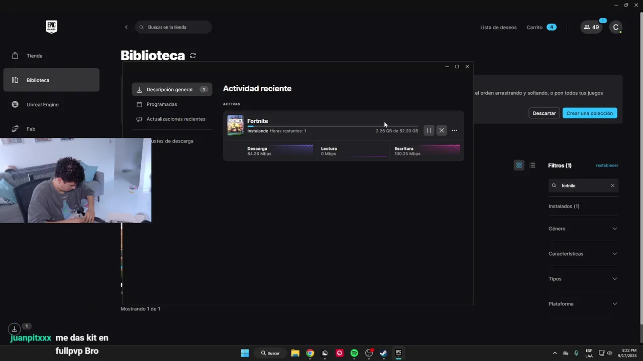Expand the Plataforma filter
The image size is (643, 361).
[583, 304]
